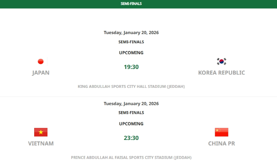Image resolution: width=277 pixels, height=162 pixels.
Task: Click the 19:30 kickoff time
Action: (x=131, y=67)
